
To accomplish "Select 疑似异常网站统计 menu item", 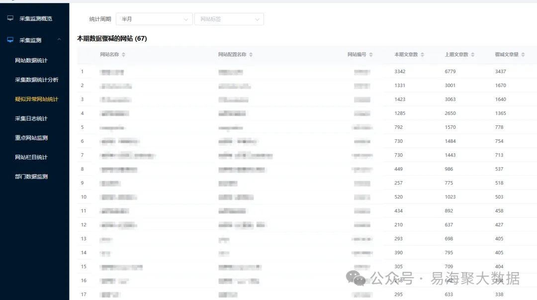I will [x=37, y=99].
